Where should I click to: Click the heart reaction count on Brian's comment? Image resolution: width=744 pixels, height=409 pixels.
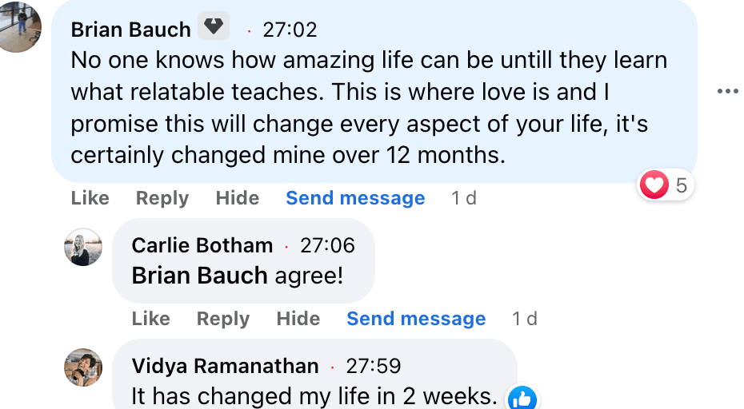(x=665, y=186)
